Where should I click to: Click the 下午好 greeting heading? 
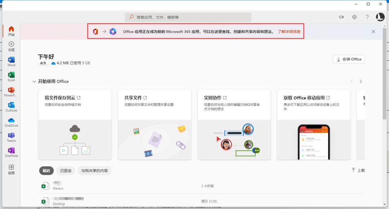click(46, 57)
